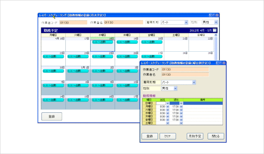
Task: Open the calendar picker icon beside 2012年 4月-5月
Action: pyautogui.click(x=214, y=30)
